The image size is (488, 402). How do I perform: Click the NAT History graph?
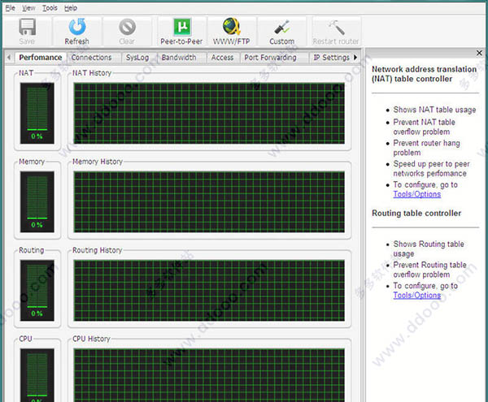click(x=209, y=114)
